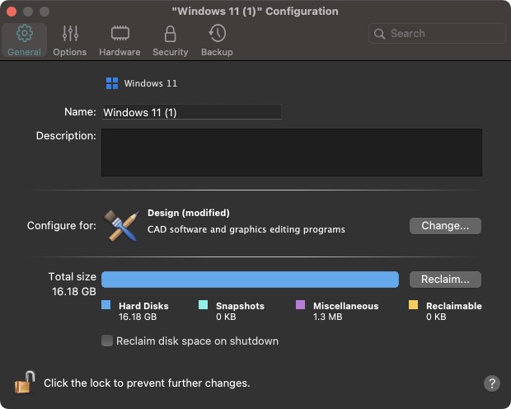Viewport: 511px width, 409px height.
Task: Click the Name field containing Windows 11 (1)
Action: (191, 112)
